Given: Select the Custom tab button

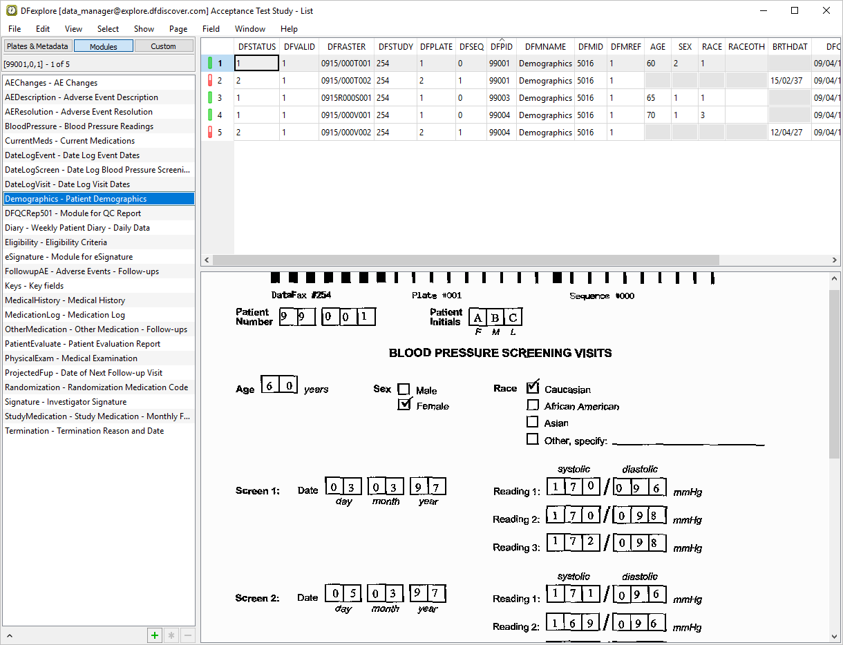Looking at the screenshot, I should tap(163, 46).
